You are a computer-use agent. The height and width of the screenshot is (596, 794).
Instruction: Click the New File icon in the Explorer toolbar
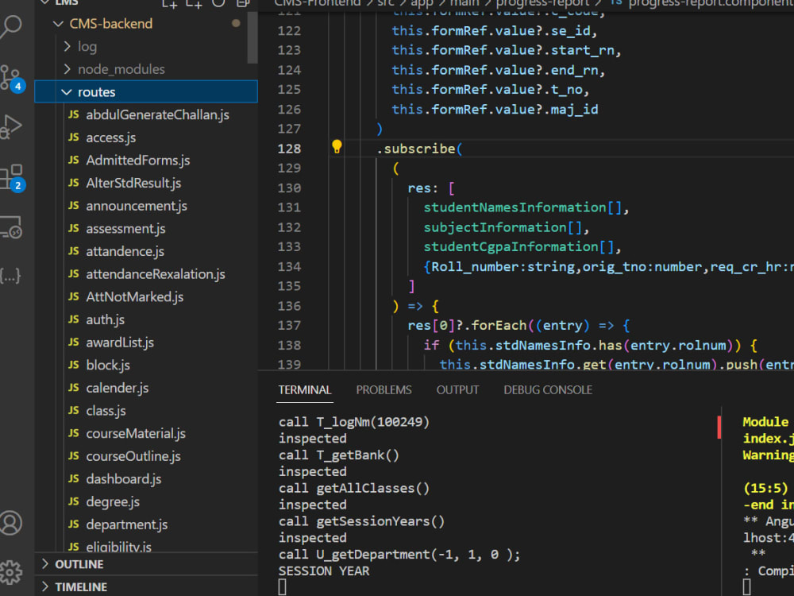168,4
